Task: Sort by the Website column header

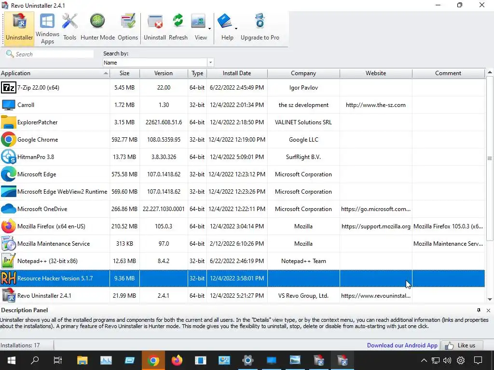Action: [376, 73]
